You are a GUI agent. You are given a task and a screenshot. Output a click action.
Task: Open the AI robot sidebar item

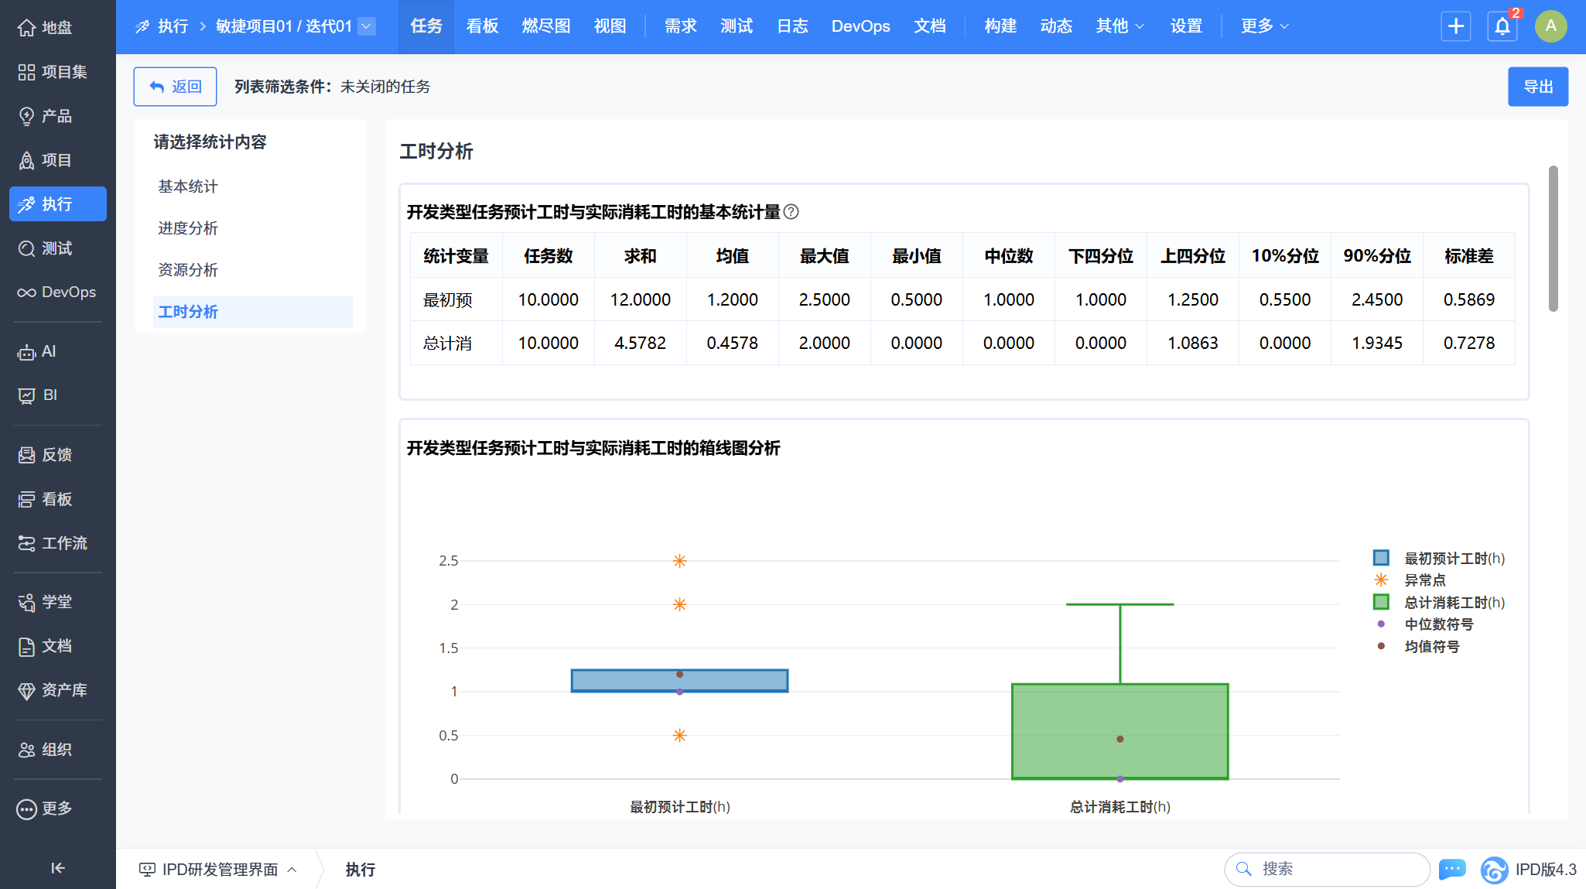click(x=37, y=352)
